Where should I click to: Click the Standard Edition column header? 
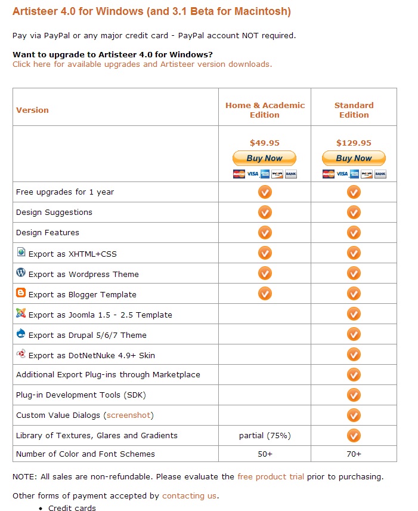[x=354, y=110]
